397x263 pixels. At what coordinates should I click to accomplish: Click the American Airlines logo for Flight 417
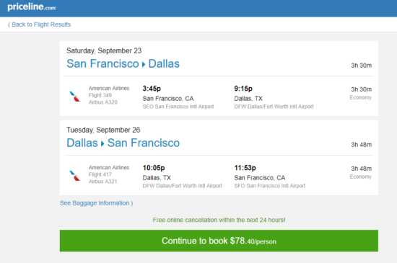coord(75,176)
